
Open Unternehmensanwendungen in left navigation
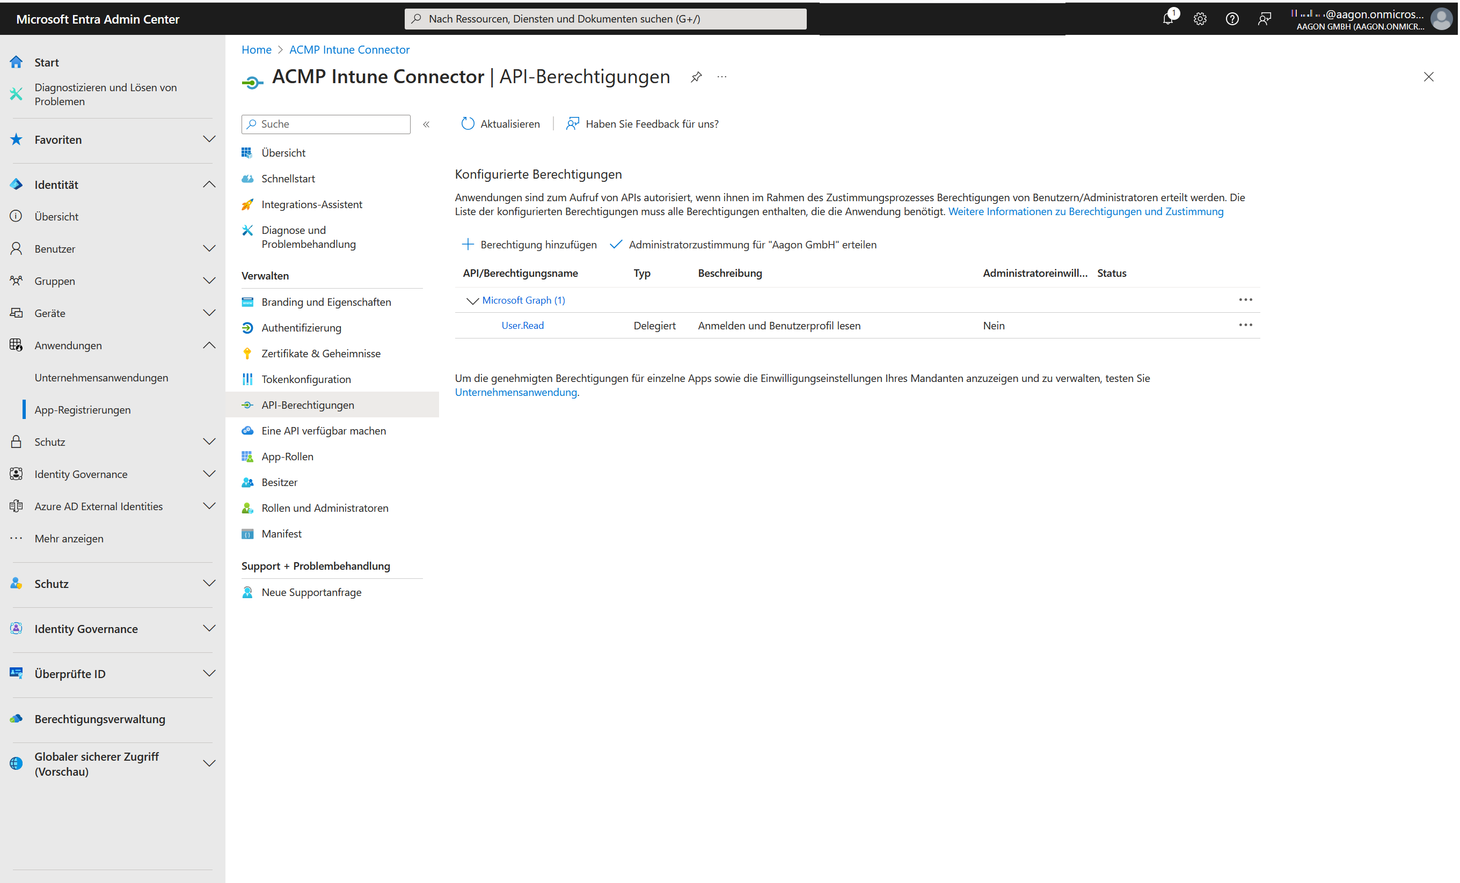(101, 378)
